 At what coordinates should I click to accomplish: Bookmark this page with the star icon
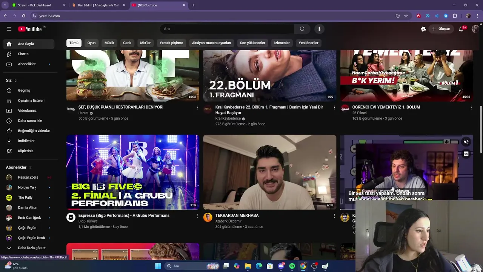[x=406, y=16]
